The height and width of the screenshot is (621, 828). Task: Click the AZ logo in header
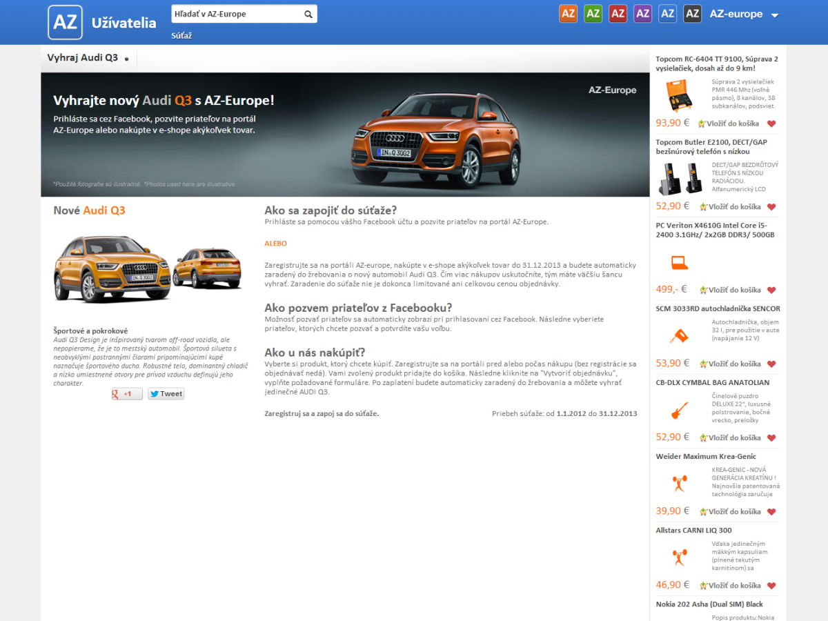pyautogui.click(x=66, y=23)
